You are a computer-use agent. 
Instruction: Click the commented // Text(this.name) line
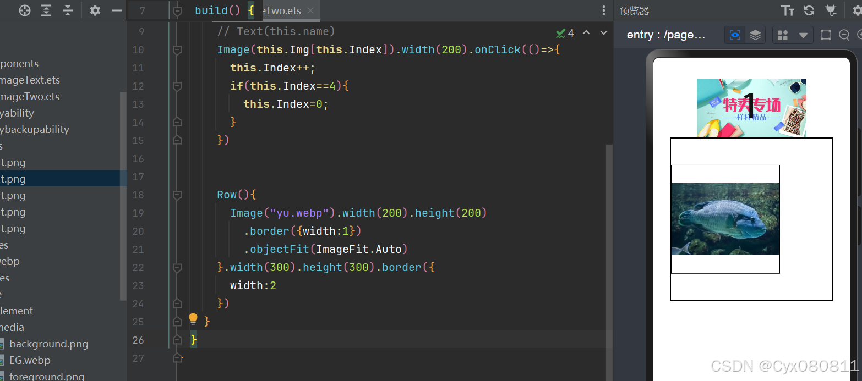click(276, 31)
